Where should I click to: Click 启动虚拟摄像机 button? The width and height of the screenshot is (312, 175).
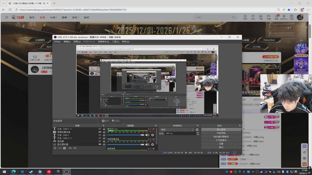221,137
